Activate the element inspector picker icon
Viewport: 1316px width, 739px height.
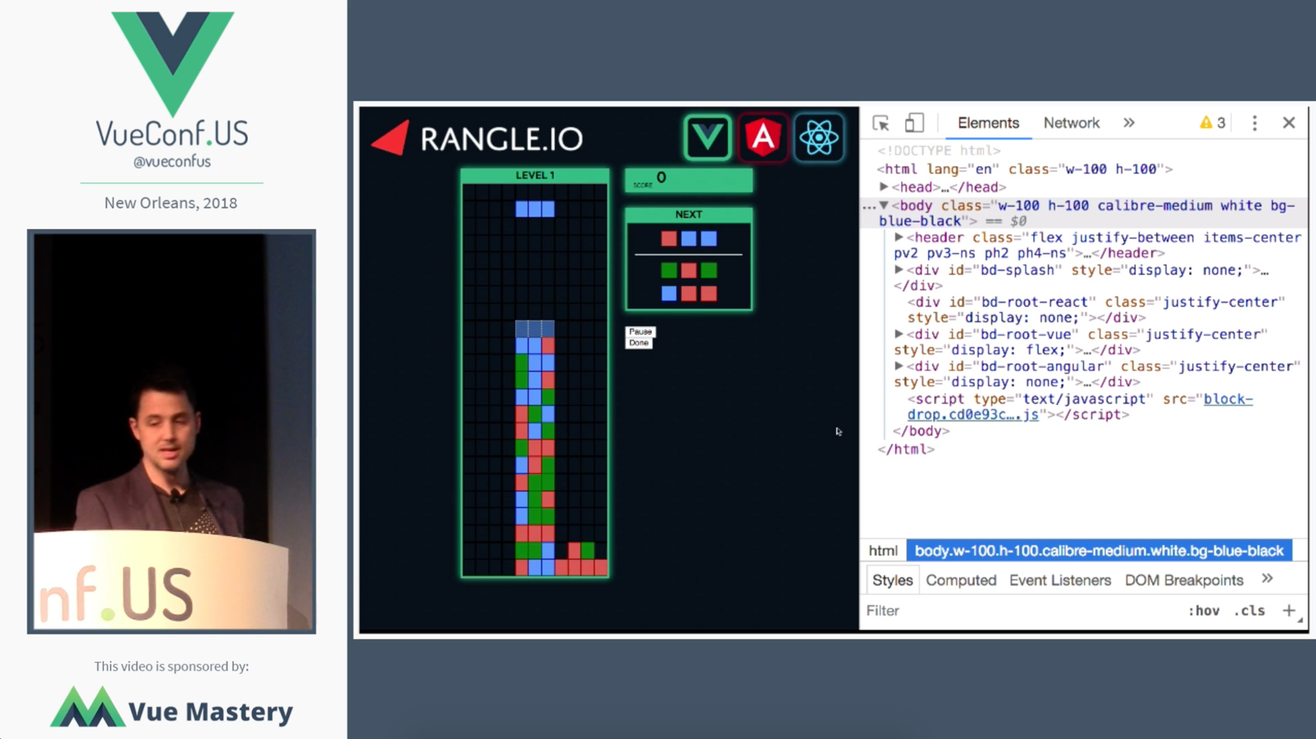[x=881, y=123]
